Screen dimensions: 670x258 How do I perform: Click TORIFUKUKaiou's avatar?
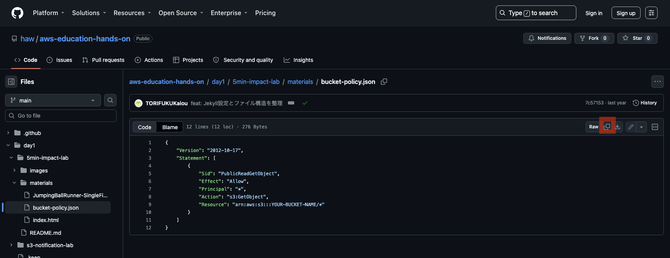point(139,103)
